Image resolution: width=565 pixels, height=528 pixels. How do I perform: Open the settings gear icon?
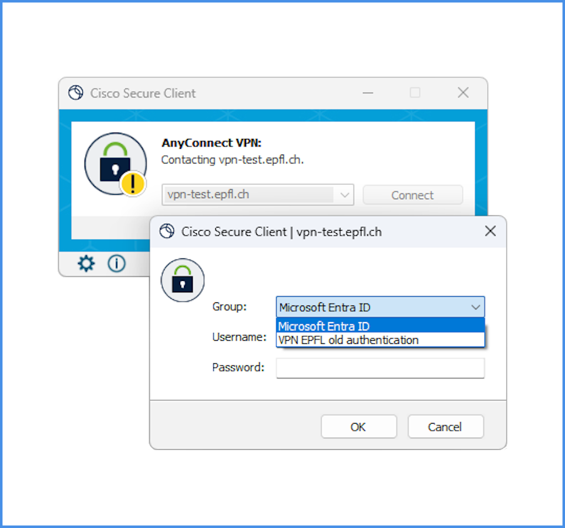[86, 264]
